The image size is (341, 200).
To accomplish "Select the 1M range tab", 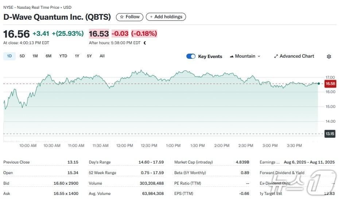I will tap(35, 56).
